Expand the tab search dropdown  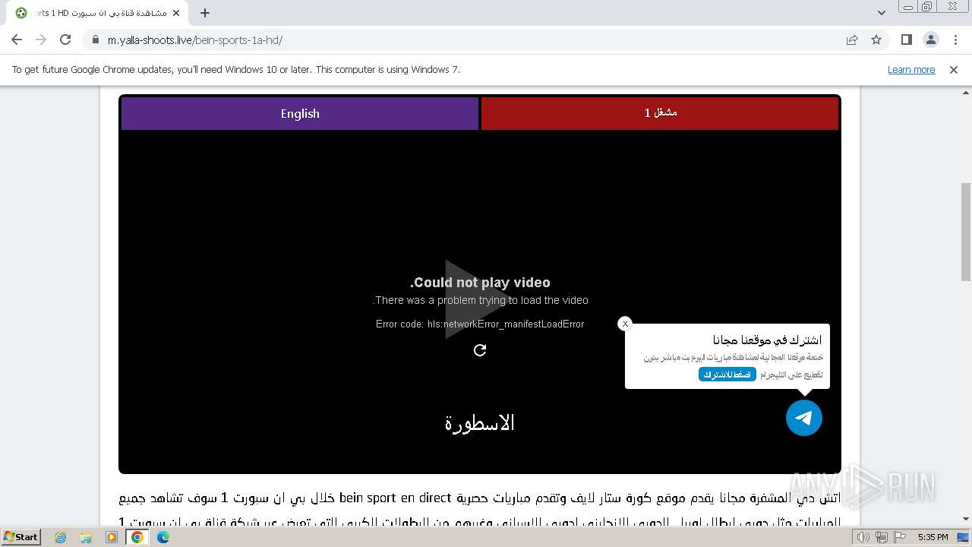click(x=881, y=13)
